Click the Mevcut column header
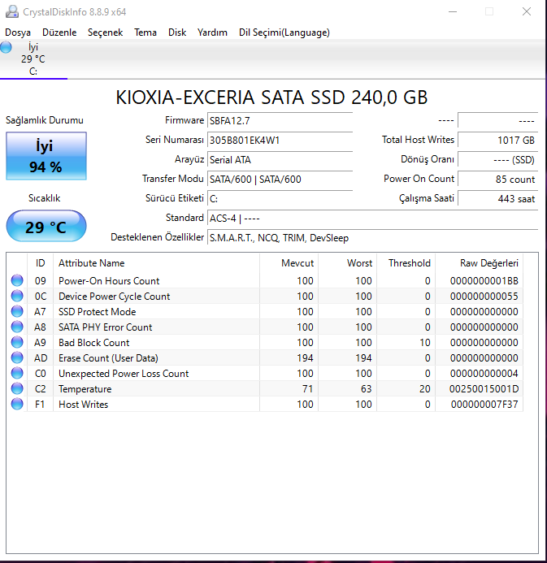Viewport: 547px width, 563px height. click(289, 263)
